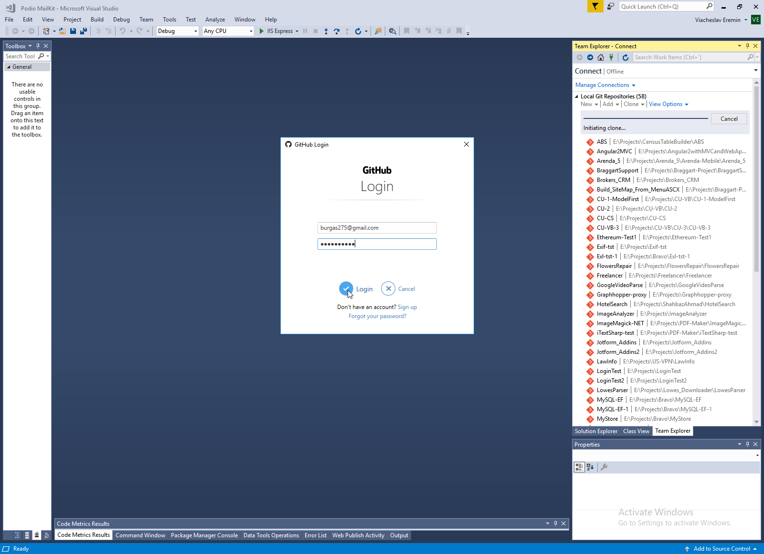The height and width of the screenshot is (554, 764).
Task: Click the round checkmark Login icon
Action: pos(346,288)
